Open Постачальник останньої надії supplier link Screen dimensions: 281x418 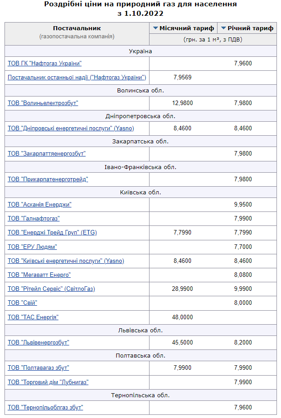click(x=77, y=77)
